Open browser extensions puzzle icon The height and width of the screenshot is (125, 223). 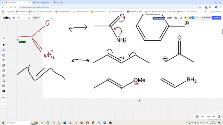click(210, 7)
